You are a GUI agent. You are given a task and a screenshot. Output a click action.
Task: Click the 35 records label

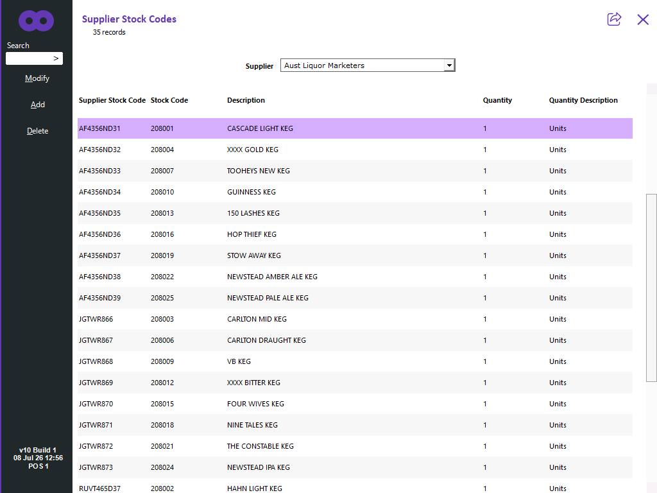[109, 32]
